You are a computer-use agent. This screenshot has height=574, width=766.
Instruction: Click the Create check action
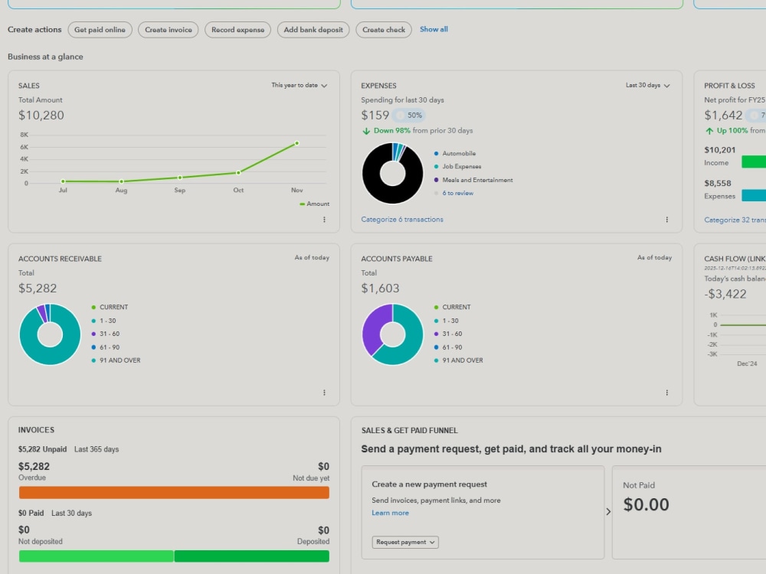(x=384, y=30)
